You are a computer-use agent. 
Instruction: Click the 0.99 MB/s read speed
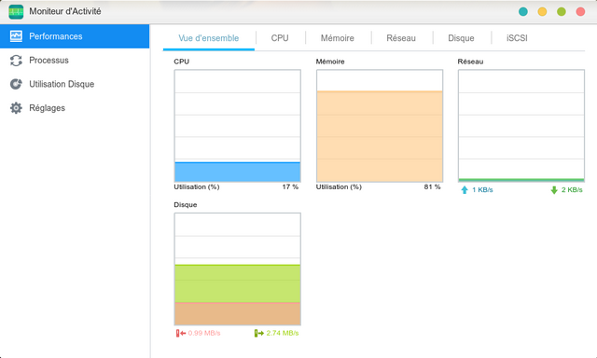204,333
